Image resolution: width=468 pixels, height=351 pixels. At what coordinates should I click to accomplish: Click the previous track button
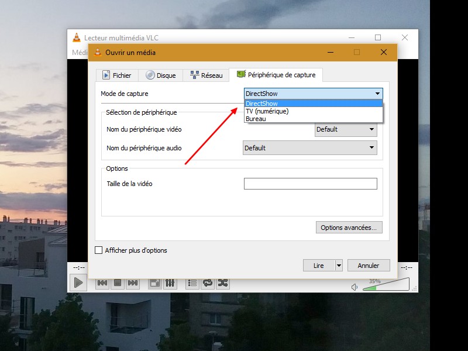coord(102,283)
